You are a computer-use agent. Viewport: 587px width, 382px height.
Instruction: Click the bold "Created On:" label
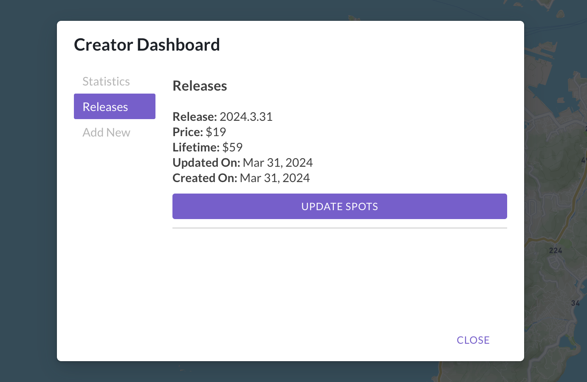click(205, 178)
